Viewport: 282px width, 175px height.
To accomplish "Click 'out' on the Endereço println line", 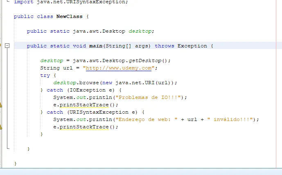I will click(x=81, y=120).
